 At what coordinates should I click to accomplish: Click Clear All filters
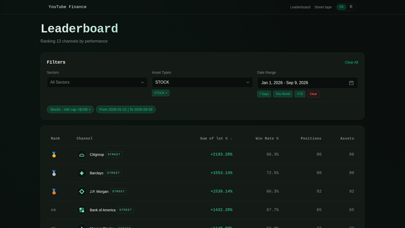[352, 62]
